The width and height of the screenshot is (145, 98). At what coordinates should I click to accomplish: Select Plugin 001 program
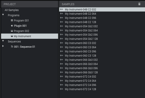coord(20,26)
